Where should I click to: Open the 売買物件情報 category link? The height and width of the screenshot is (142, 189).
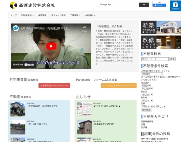pos(147,121)
